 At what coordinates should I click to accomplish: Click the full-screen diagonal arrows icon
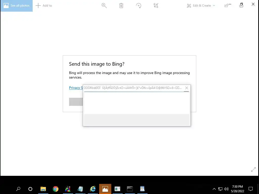point(253,169)
